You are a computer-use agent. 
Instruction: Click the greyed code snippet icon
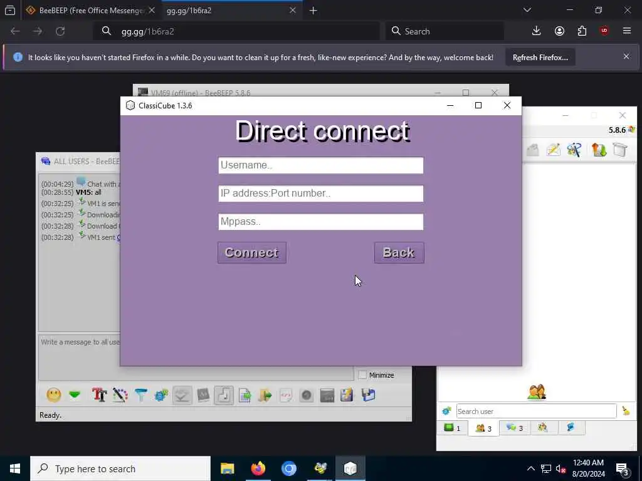(x=286, y=395)
